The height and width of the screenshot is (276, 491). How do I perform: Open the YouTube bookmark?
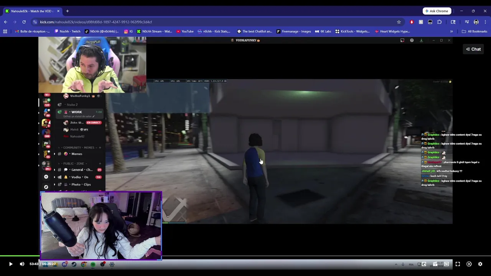(185, 31)
